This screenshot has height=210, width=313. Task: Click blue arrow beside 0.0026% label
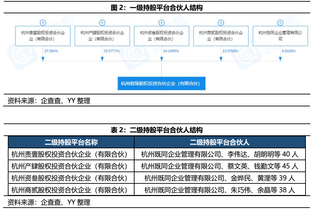point(280,59)
